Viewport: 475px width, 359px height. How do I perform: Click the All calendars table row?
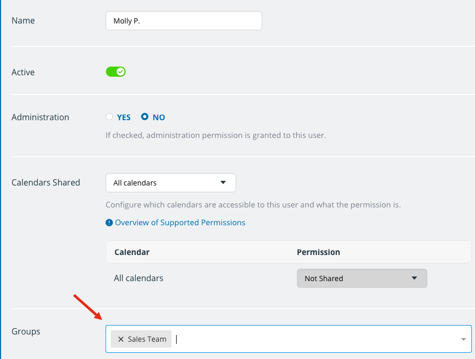[x=288, y=278]
